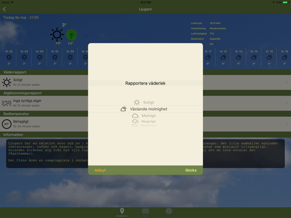Click the 21° temperature circle icon

7,124
